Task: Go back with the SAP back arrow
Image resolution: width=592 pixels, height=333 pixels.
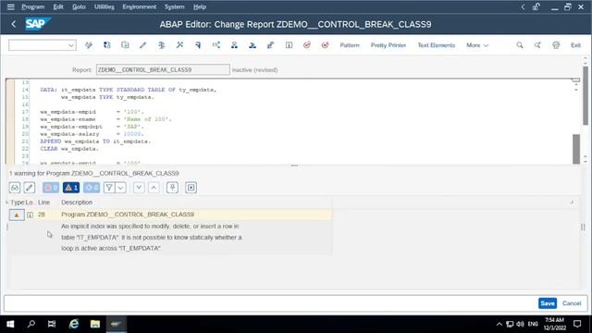Action: tap(14, 24)
